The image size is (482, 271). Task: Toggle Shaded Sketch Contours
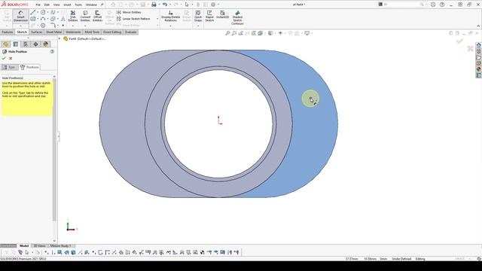[237, 17]
